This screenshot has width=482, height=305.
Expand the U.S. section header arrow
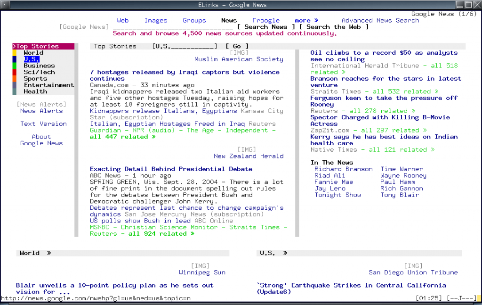coord(285,253)
